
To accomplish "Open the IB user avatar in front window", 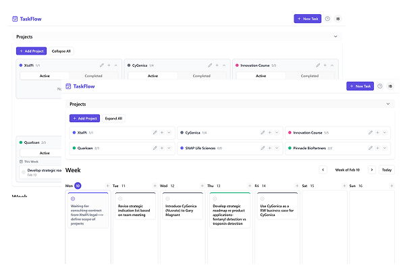I will tap(390, 86).
